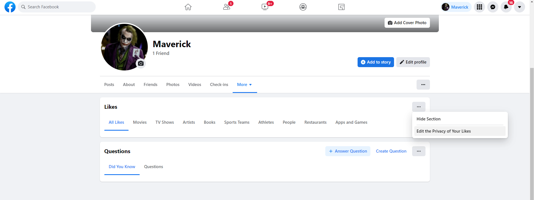Click the Maverick profile chip in header
534x200 pixels.
(456, 7)
